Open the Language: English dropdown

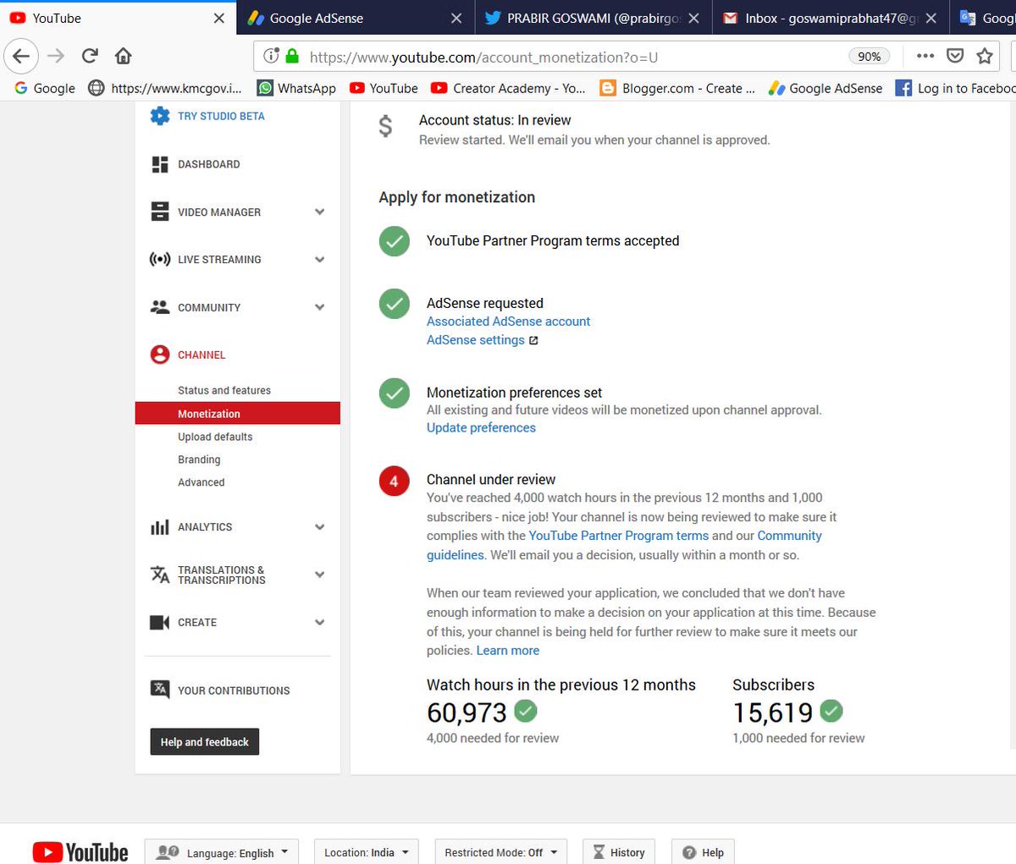pos(222,852)
